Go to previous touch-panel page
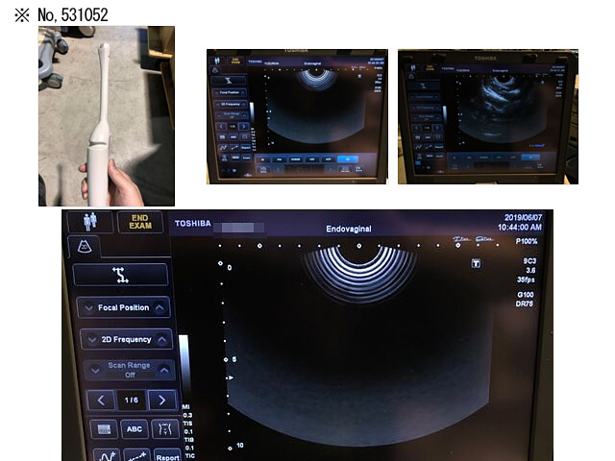Image resolution: width=615 pixels, height=461 pixels. pyautogui.click(x=101, y=400)
